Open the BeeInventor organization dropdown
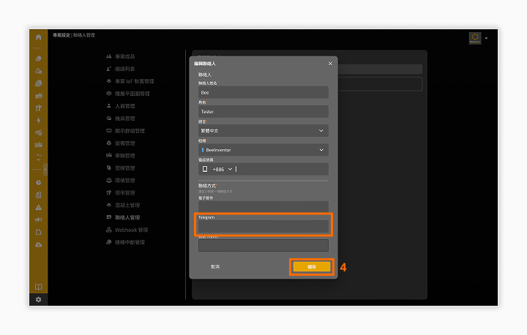The height and width of the screenshot is (335, 527). click(263, 150)
